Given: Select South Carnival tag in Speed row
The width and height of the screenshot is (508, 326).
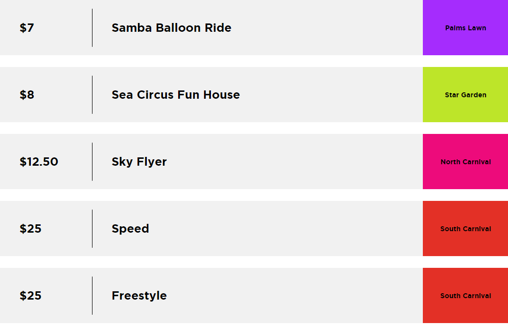Looking at the screenshot, I should [465, 229].
